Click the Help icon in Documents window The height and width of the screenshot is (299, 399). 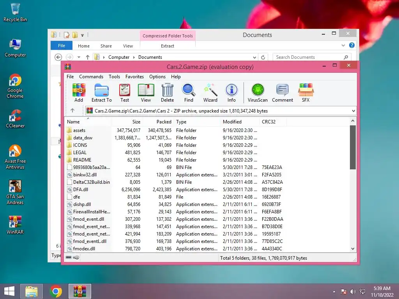[x=352, y=45]
